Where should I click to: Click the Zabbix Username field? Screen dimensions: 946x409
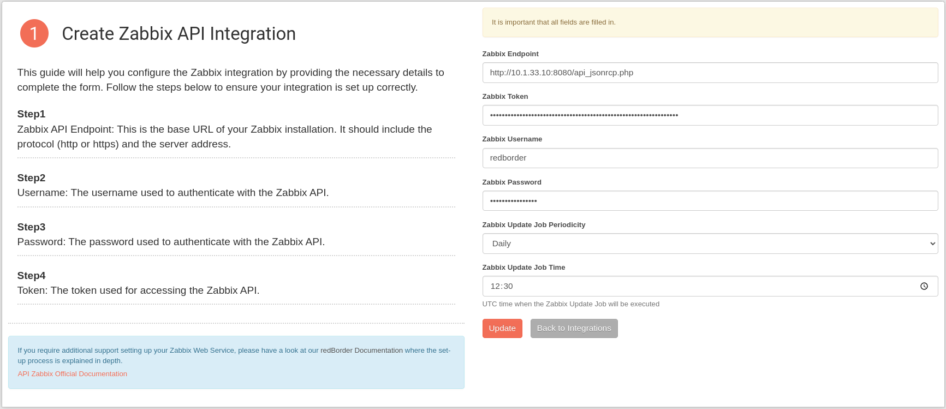coord(710,158)
